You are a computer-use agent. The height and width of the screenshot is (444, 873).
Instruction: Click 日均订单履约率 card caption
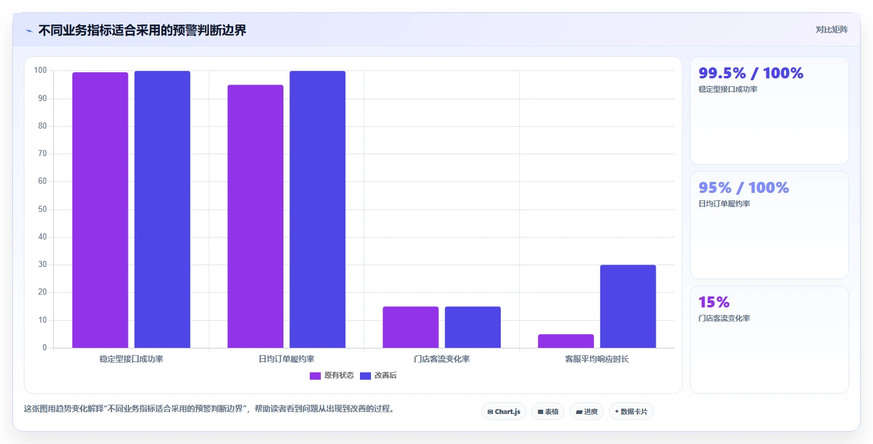click(x=724, y=204)
